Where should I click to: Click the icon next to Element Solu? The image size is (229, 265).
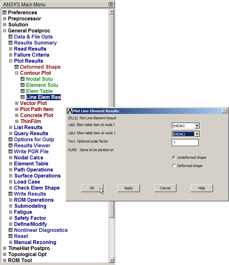[x=23, y=85]
